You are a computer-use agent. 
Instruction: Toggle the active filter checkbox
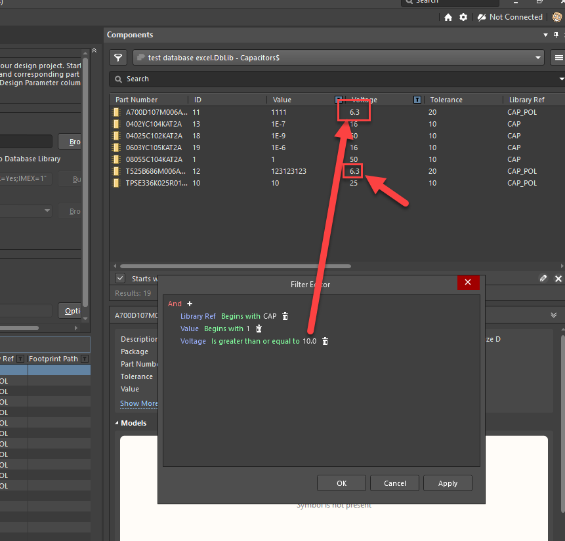(119, 279)
